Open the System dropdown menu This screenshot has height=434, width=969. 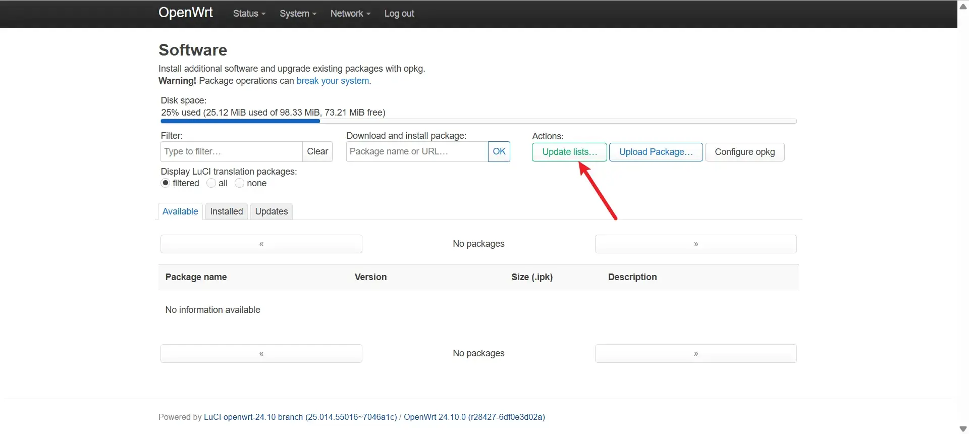(298, 14)
